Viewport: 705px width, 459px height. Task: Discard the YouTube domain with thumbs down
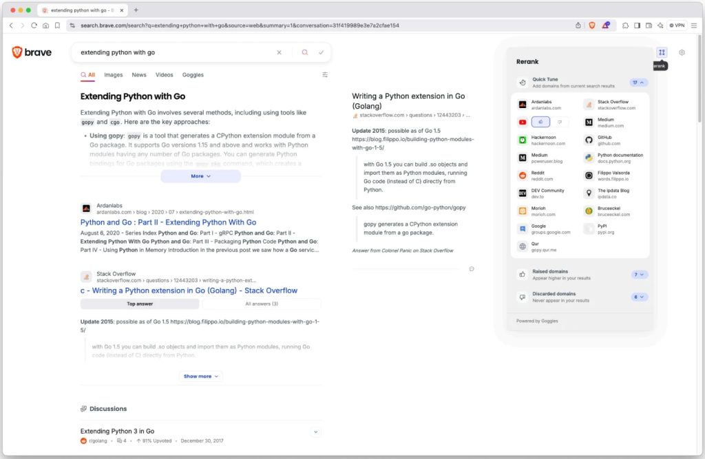[560, 122]
